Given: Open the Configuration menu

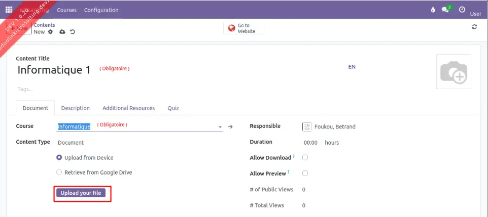Looking at the screenshot, I should [x=101, y=10].
